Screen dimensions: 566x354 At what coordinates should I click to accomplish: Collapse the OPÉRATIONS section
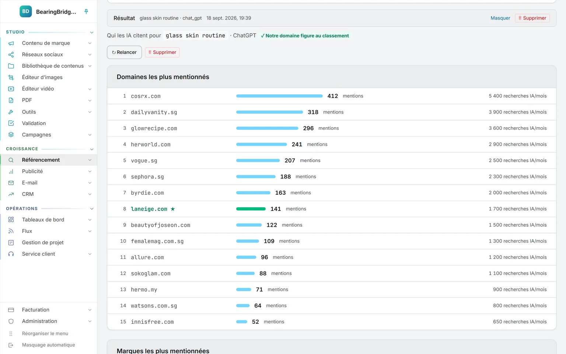pos(92,209)
